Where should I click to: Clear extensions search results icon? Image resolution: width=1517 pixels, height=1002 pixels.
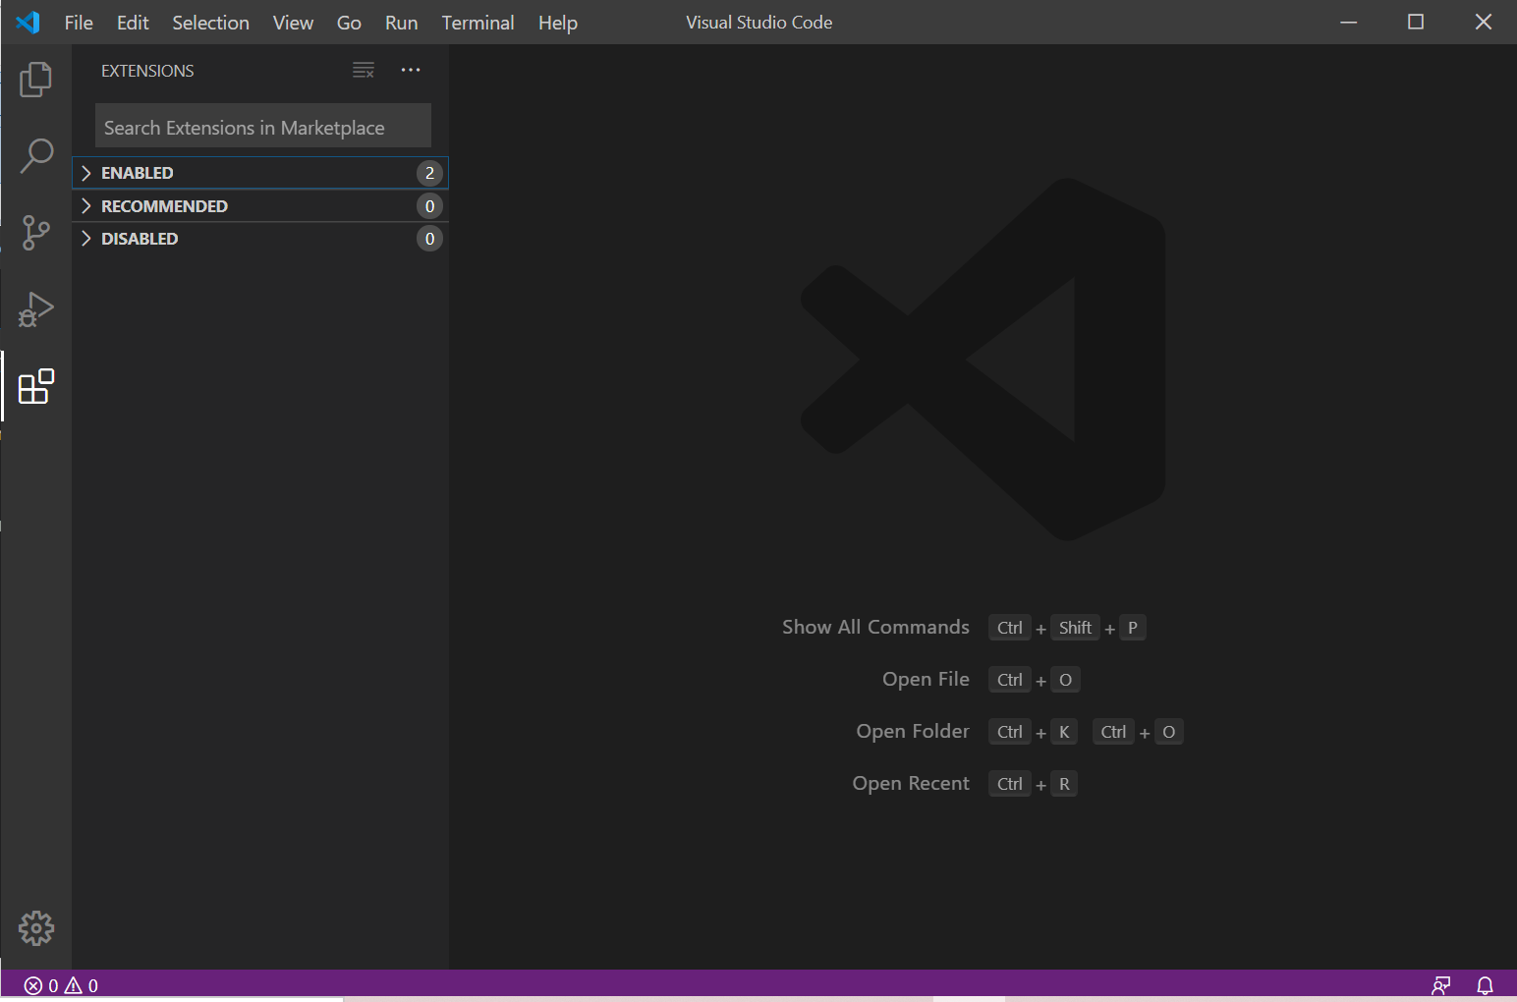coord(364,71)
